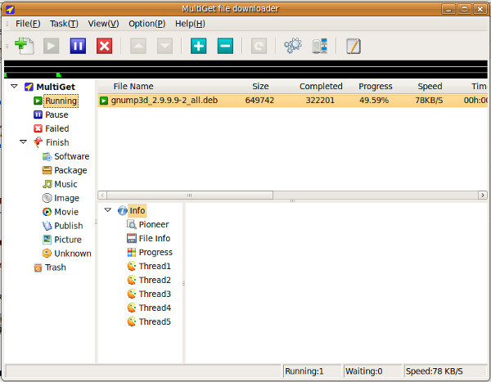
Task: Click the left arrow of horizontal scrollbar
Action: 102,195
